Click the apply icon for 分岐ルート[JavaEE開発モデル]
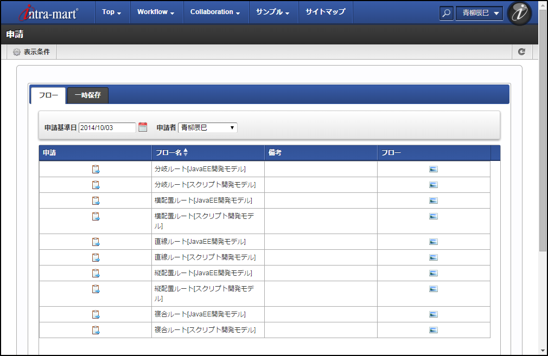548x356 pixels. [x=95, y=169]
